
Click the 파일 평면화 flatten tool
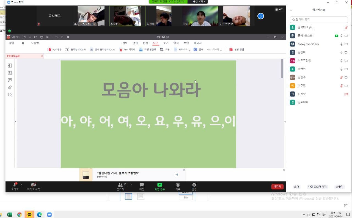147,49
